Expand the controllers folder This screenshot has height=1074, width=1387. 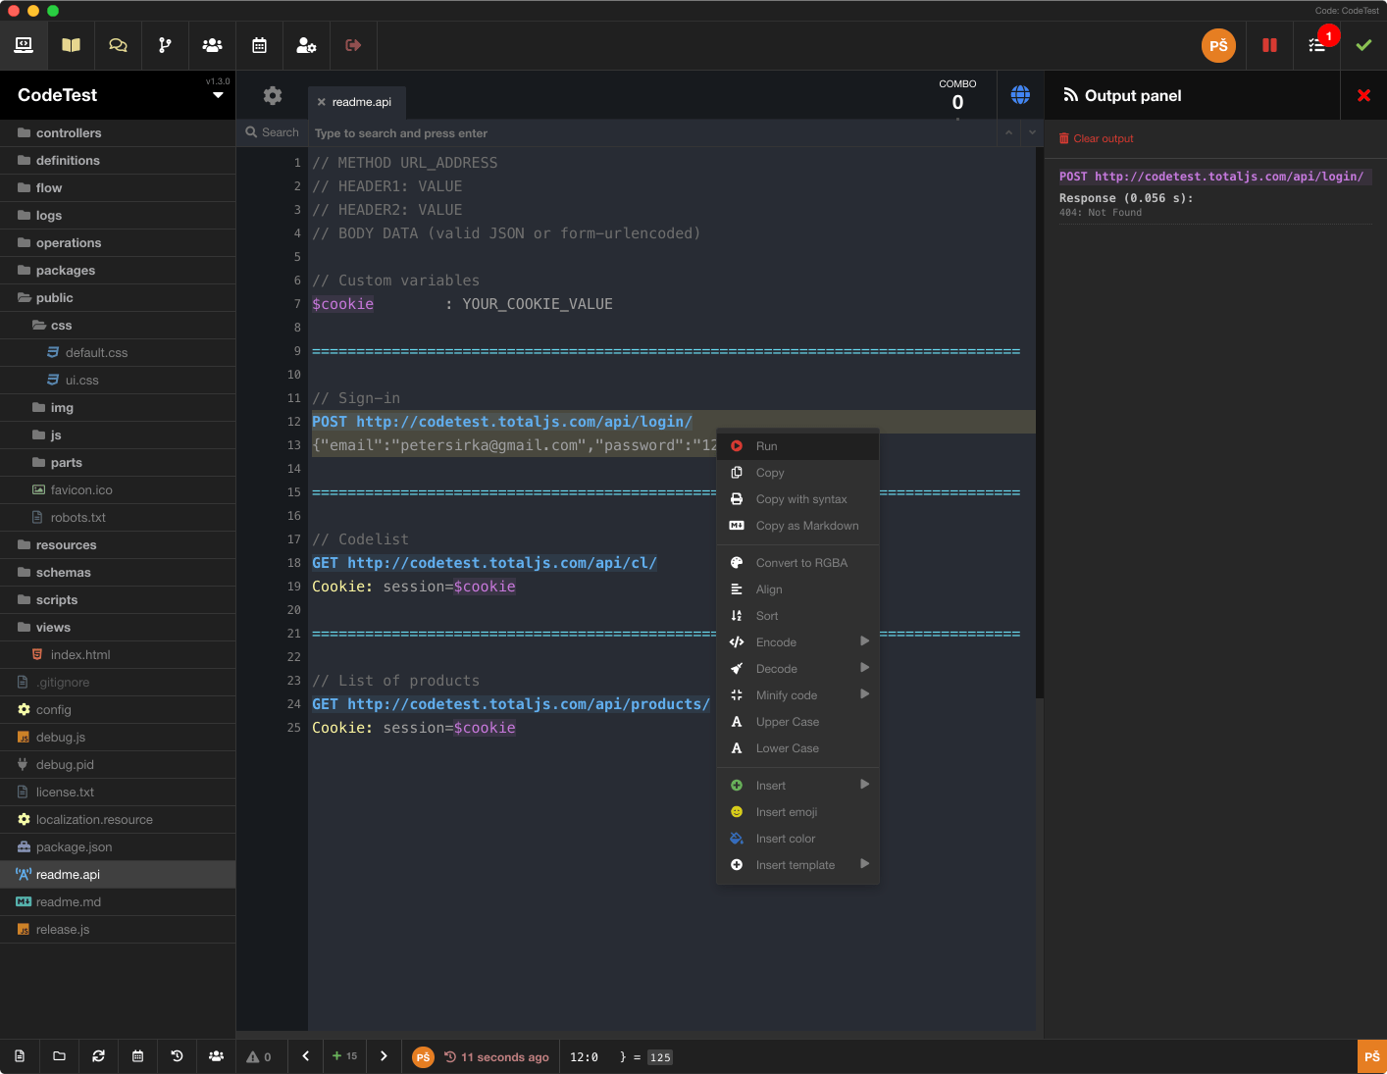coord(118,132)
